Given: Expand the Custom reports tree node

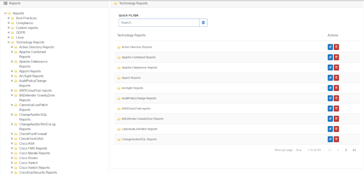Looking at the screenshot, I should click(9, 28).
